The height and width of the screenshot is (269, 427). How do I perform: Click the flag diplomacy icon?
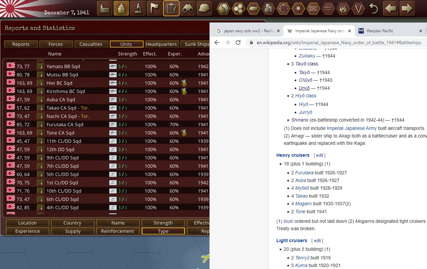(x=155, y=8)
